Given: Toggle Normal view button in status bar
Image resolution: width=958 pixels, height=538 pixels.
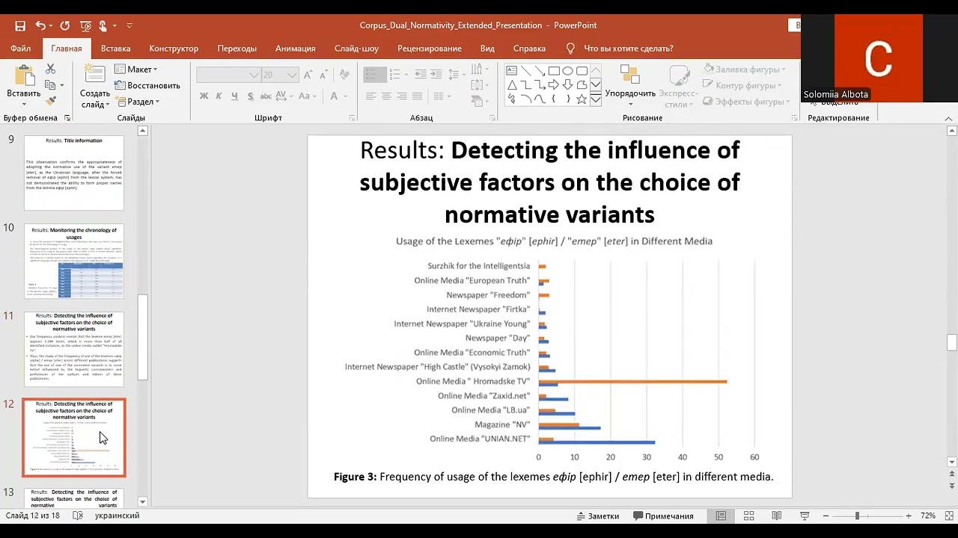Looking at the screenshot, I should pyautogui.click(x=721, y=516).
